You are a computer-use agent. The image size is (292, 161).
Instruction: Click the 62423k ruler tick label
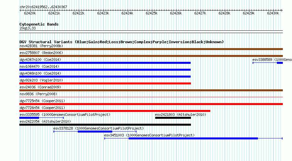[x=103, y=13]
